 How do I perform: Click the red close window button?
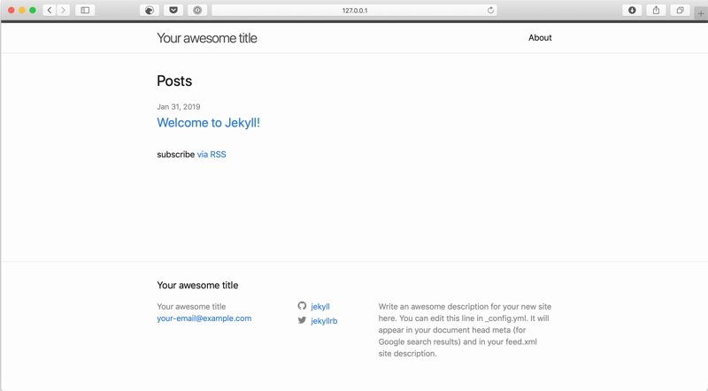click(x=12, y=10)
